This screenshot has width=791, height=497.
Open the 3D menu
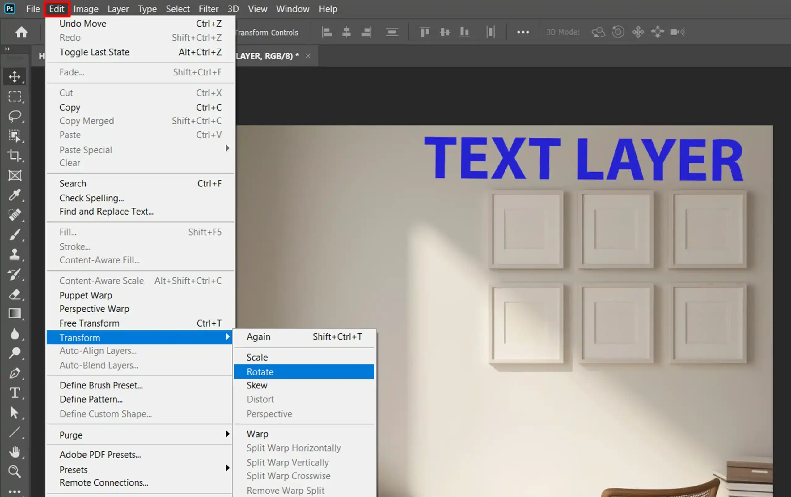[x=233, y=9]
